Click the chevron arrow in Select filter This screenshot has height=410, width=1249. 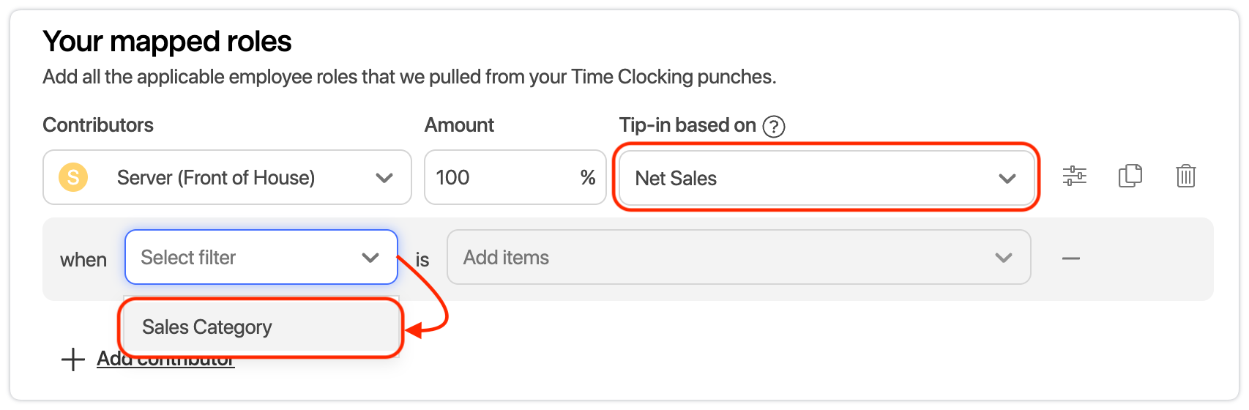pos(370,258)
